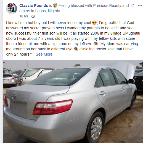Open the 16 hrs post timestamp
The height and width of the screenshot is (143, 143).
point(24,16)
